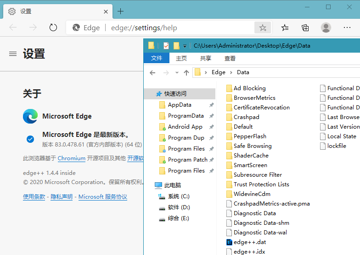Open the 使用条款 link
This screenshot has width=360, height=255.
[x=34, y=197]
